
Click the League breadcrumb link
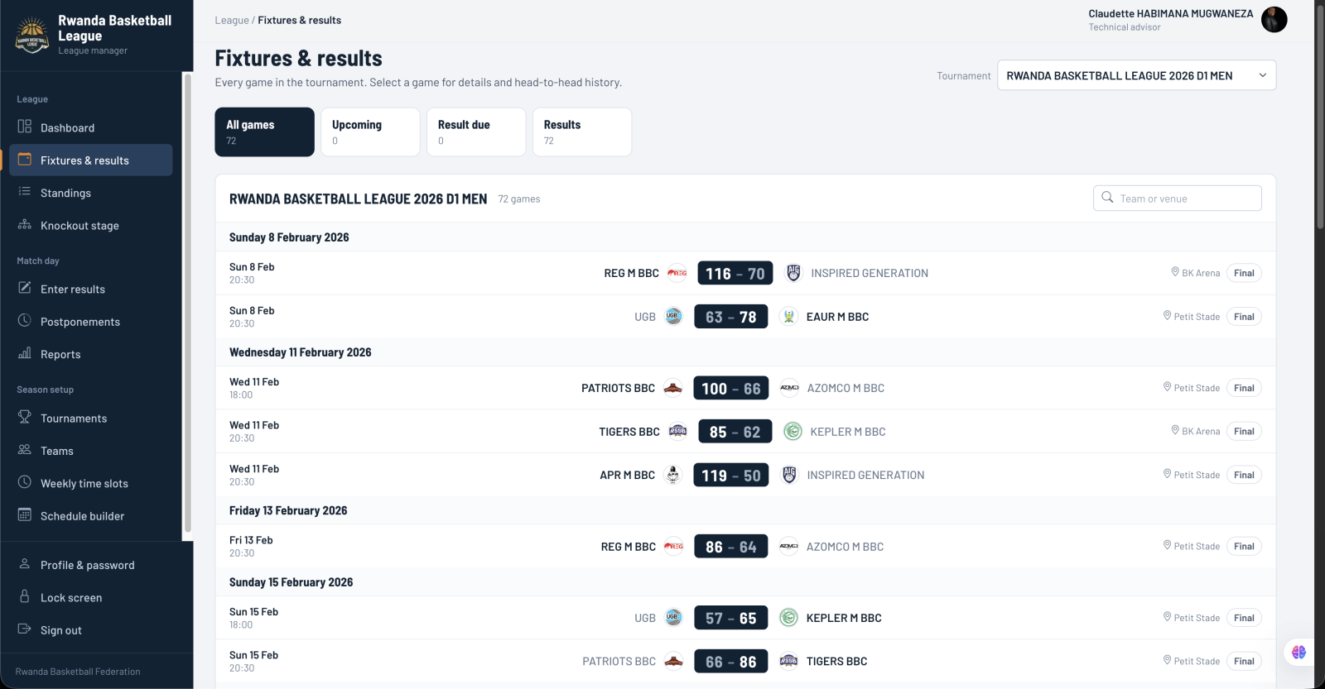232,20
